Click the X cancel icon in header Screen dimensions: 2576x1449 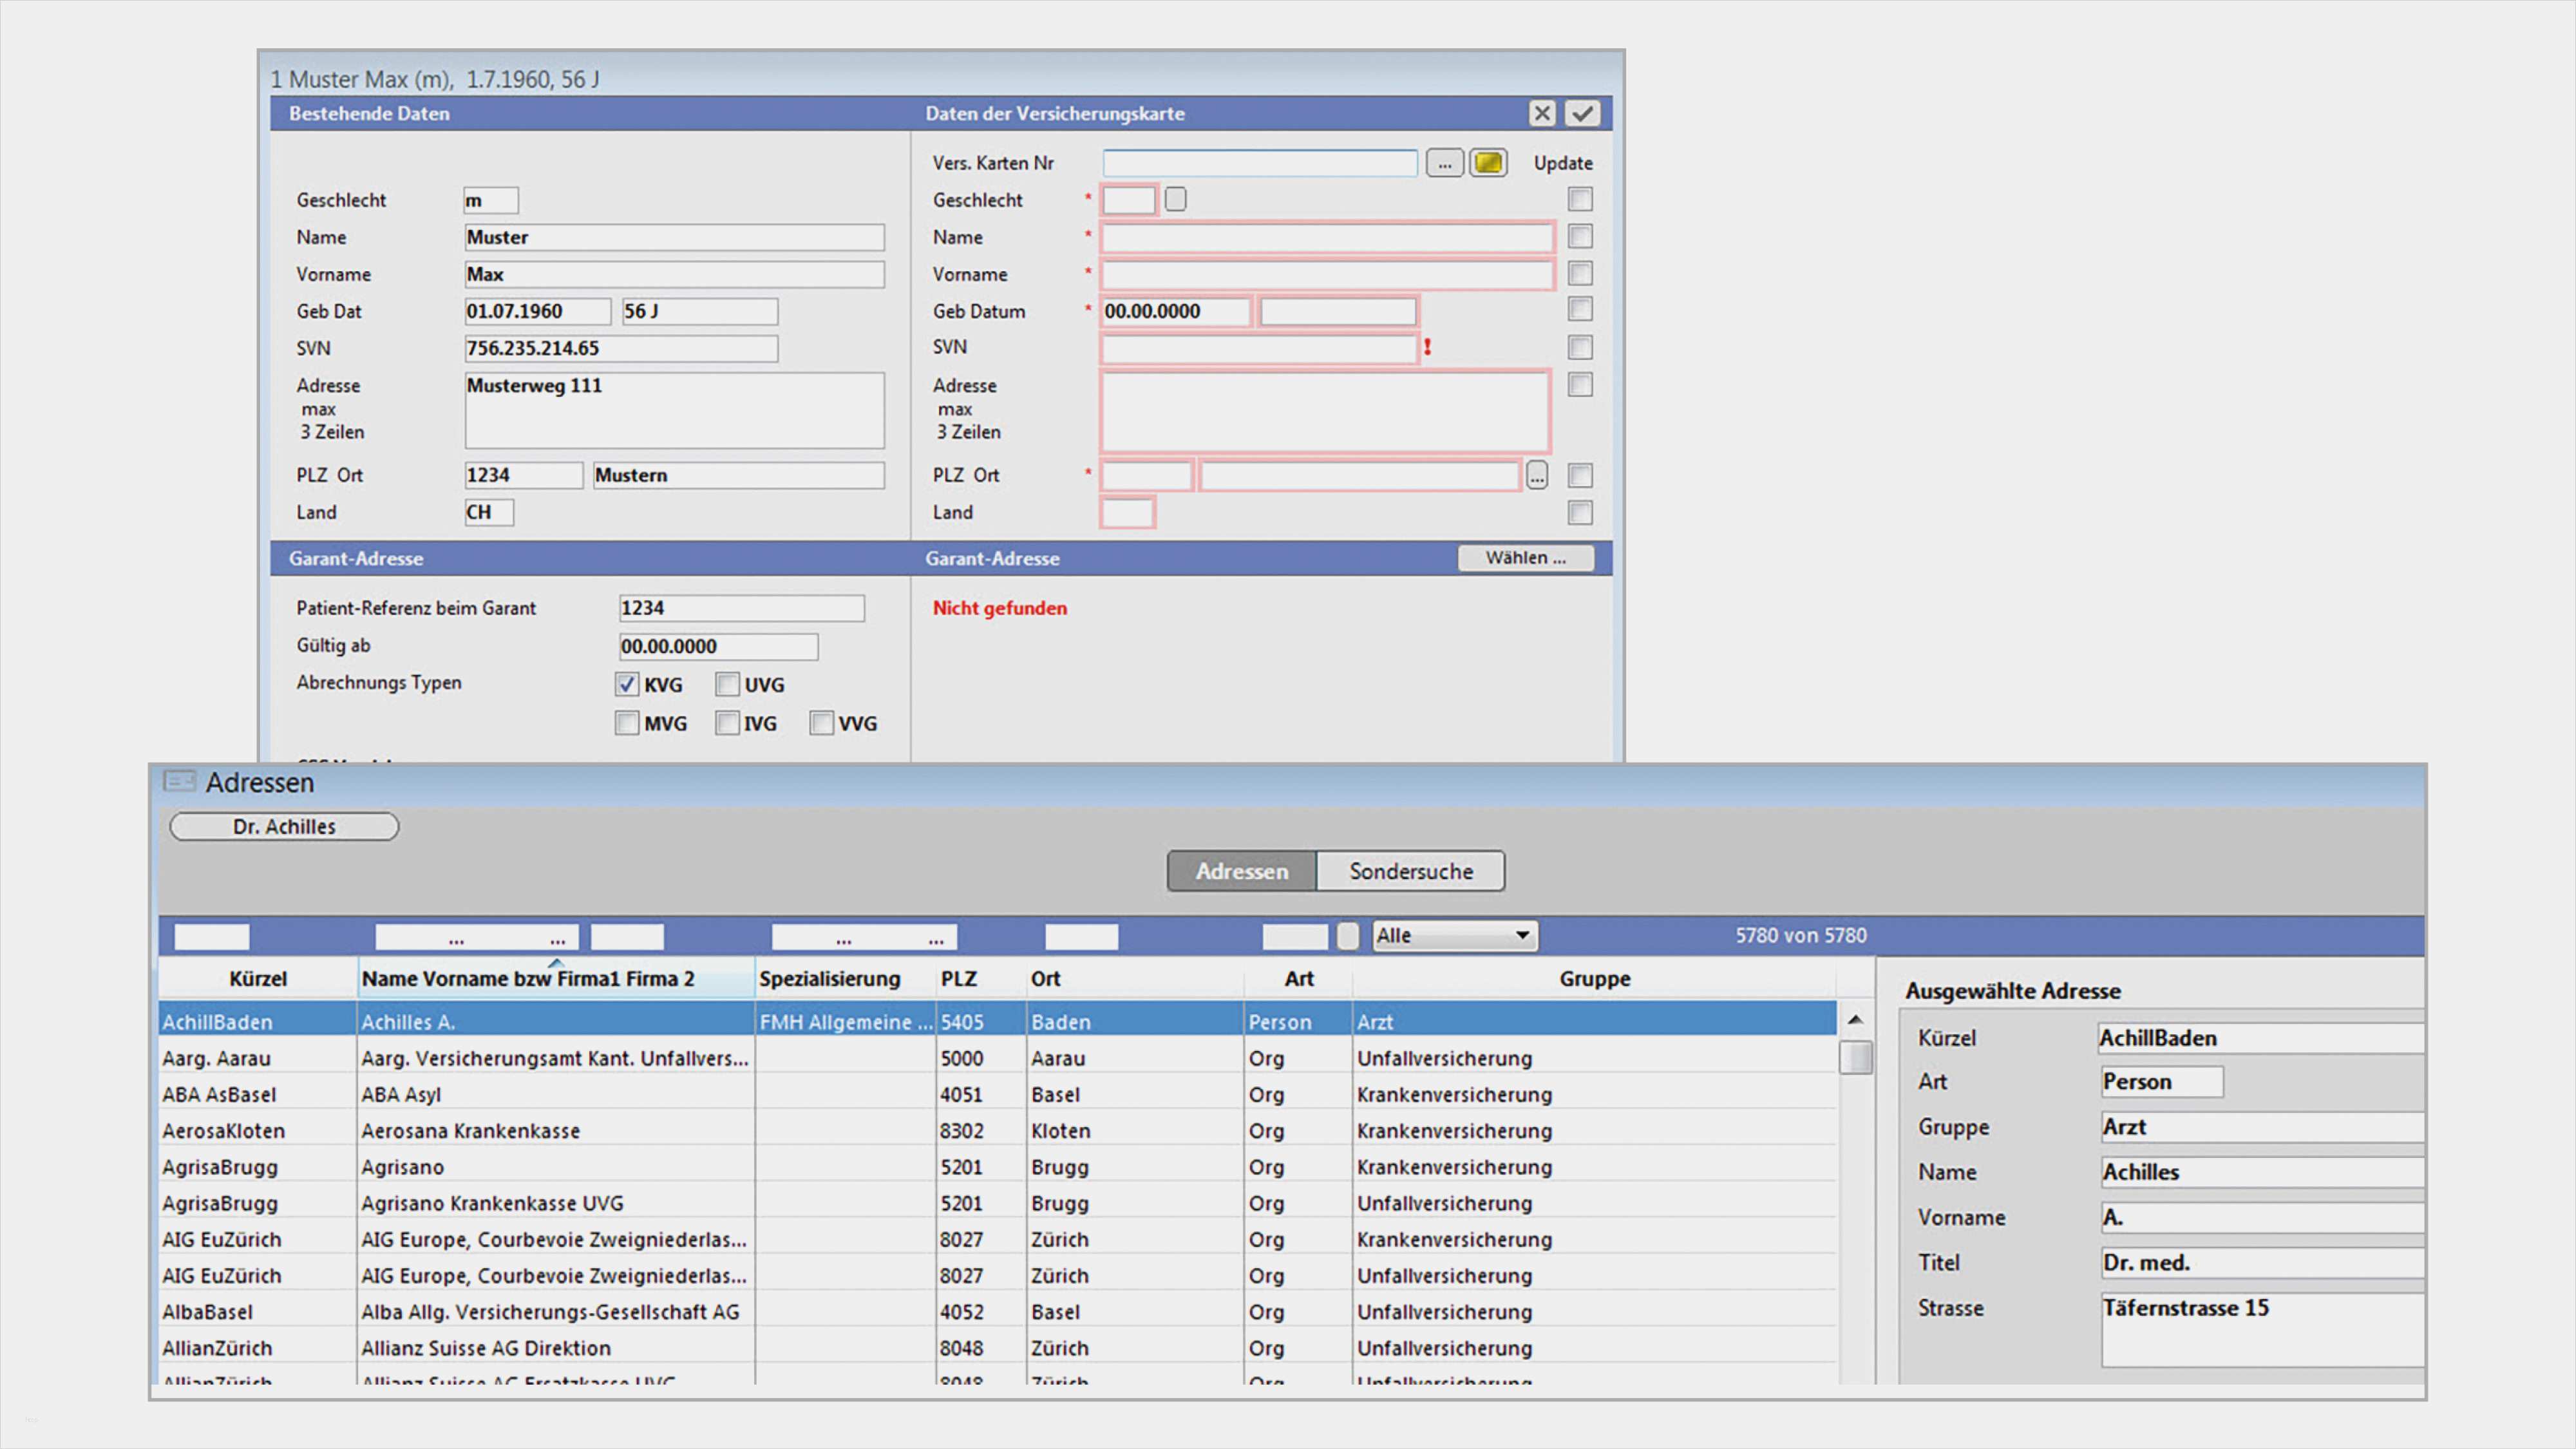pos(1542,113)
